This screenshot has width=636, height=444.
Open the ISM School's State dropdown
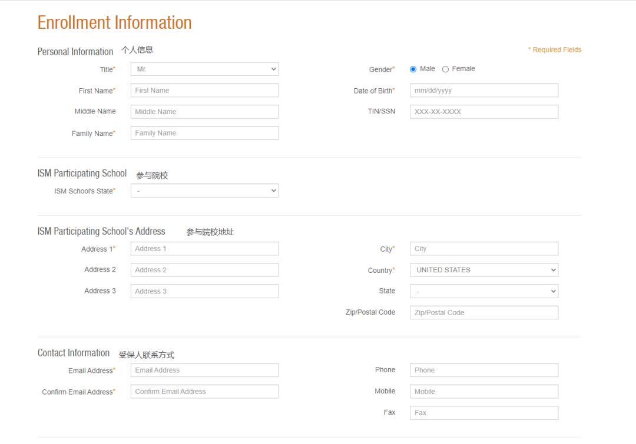pos(204,191)
